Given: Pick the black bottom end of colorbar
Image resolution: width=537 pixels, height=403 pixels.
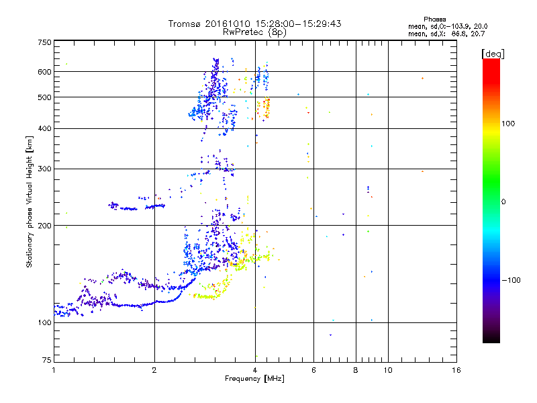Looking at the screenshot, I should pyautogui.click(x=491, y=339).
